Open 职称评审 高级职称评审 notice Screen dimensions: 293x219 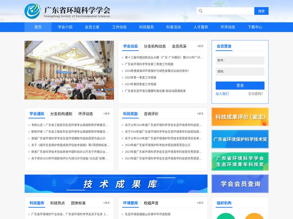pos(70,132)
